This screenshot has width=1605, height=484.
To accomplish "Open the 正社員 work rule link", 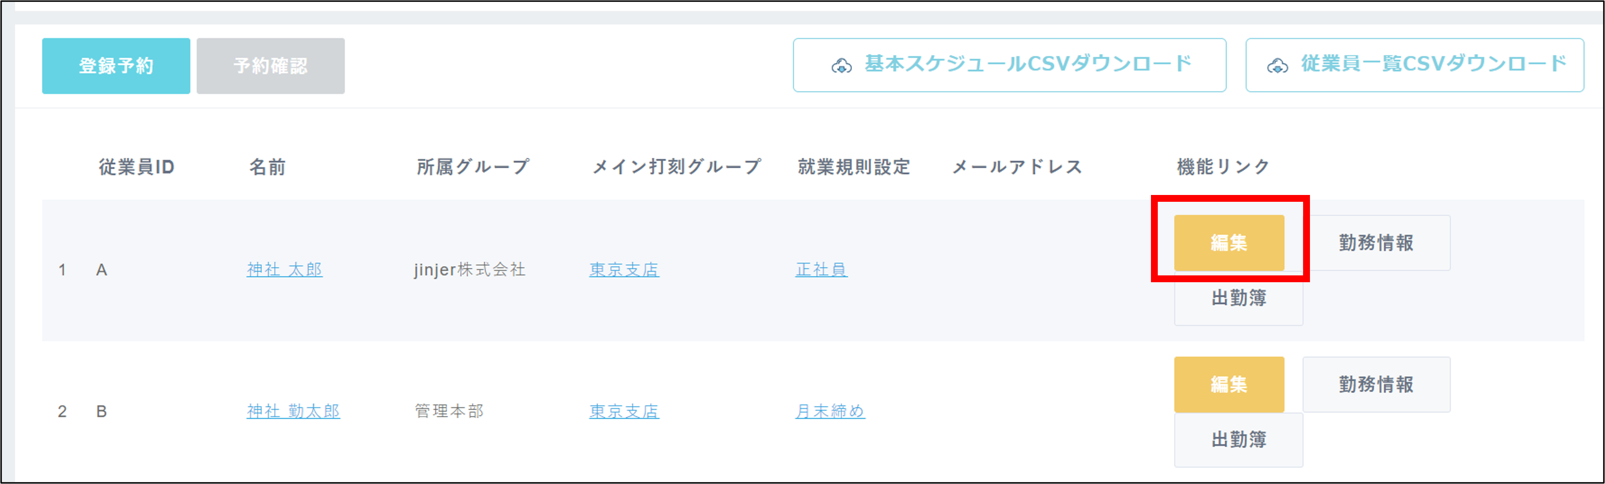I will 821,270.
